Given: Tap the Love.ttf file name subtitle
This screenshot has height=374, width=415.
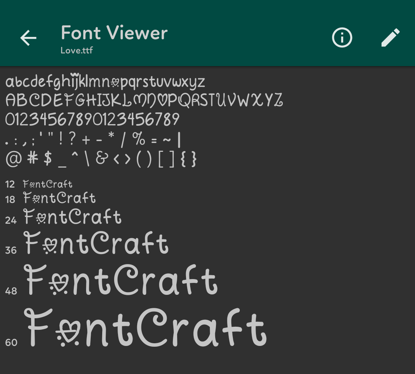Looking at the screenshot, I should pos(76,50).
